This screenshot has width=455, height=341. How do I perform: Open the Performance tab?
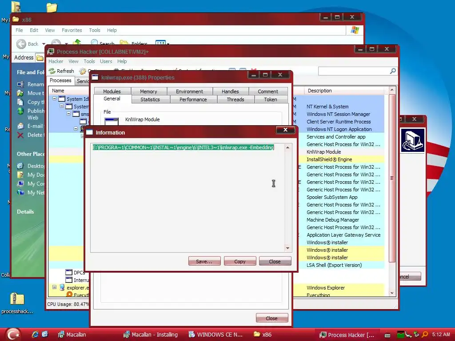coord(193,99)
